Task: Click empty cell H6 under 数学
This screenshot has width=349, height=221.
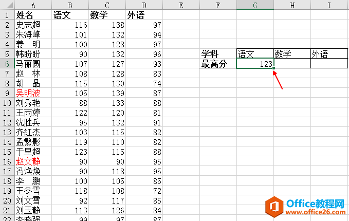Action: (x=292, y=64)
